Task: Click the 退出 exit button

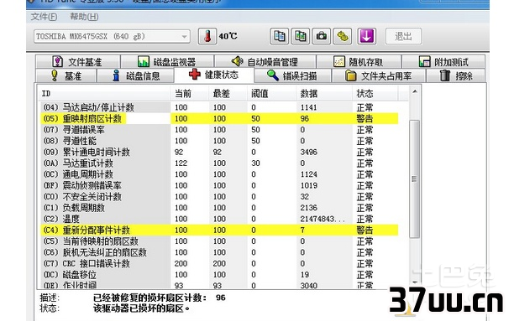Action: coord(403,36)
